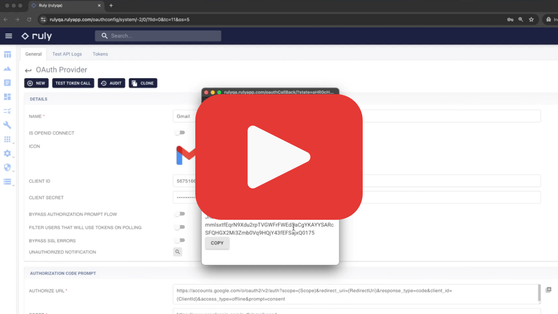Screen dimensions: 558x314
Task: Toggle Bypass Authorization Prompt Flow
Action: pyautogui.click(x=180, y=214)
